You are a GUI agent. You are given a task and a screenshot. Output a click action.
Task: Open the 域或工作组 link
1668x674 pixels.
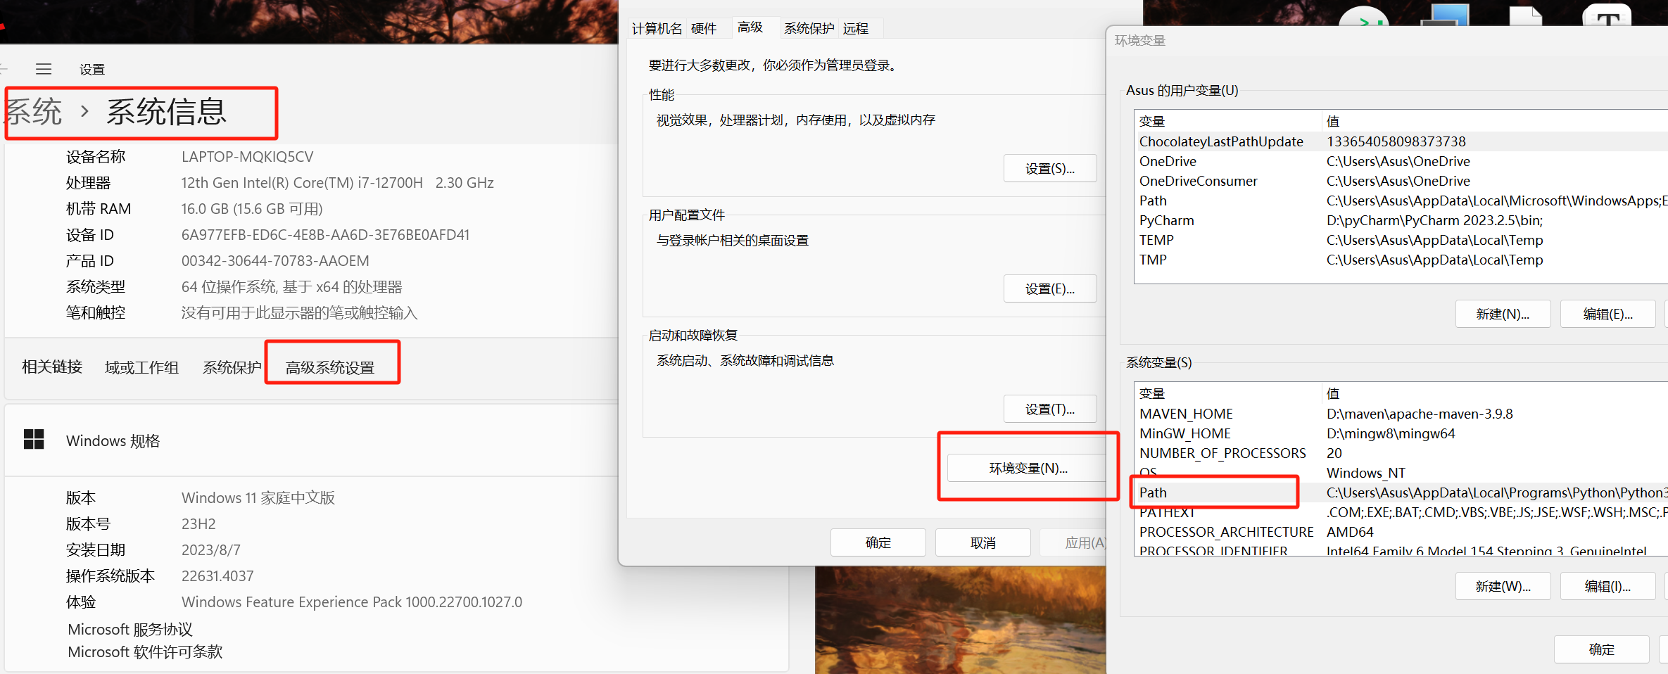pyautogui.click(x=141, y=367)
